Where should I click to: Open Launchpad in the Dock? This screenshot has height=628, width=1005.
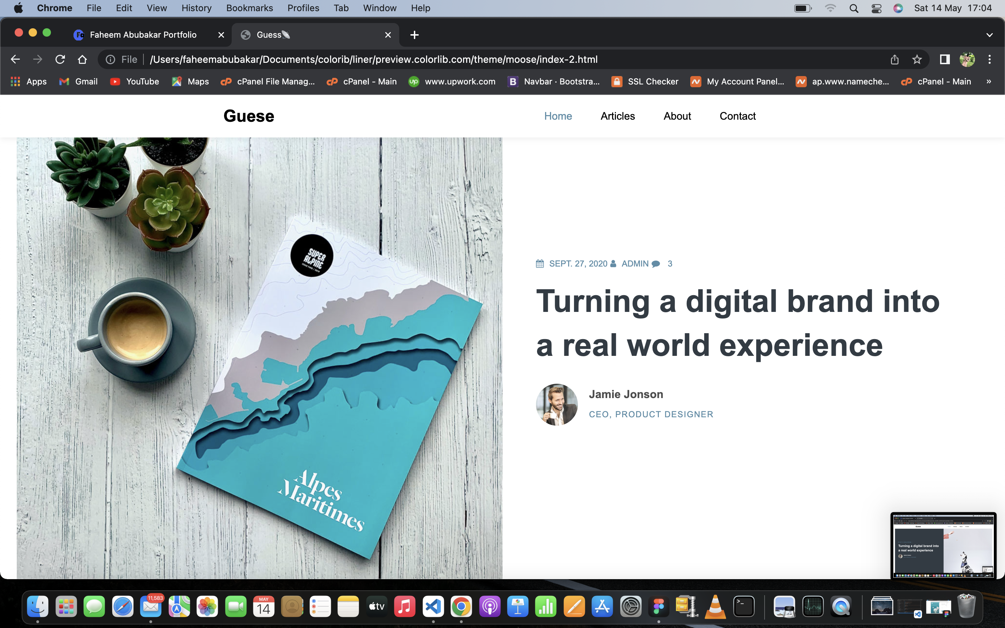pos(66,606)
